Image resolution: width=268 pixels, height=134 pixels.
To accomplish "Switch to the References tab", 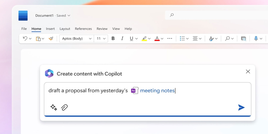I will tap(83, 29).
